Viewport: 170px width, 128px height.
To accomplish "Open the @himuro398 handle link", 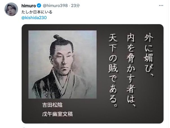I will [55, 6].
